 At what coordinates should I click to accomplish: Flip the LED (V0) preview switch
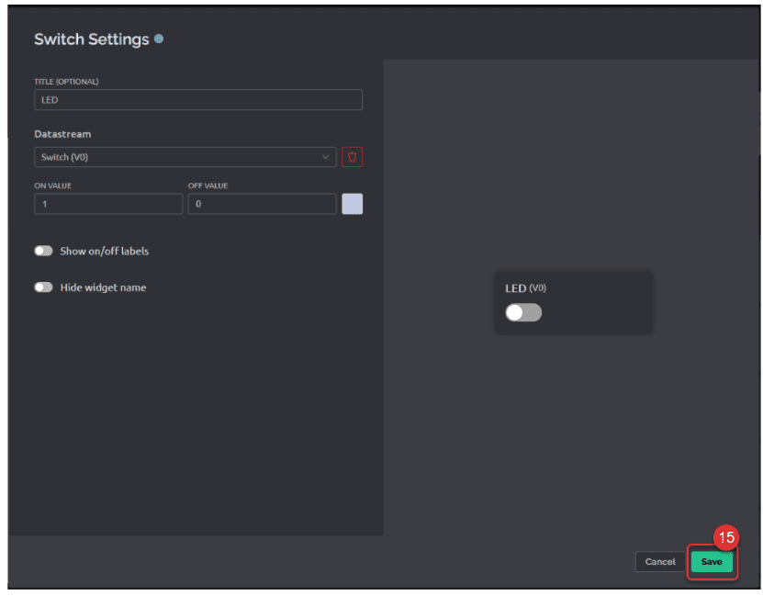click(x=523, y=313)
